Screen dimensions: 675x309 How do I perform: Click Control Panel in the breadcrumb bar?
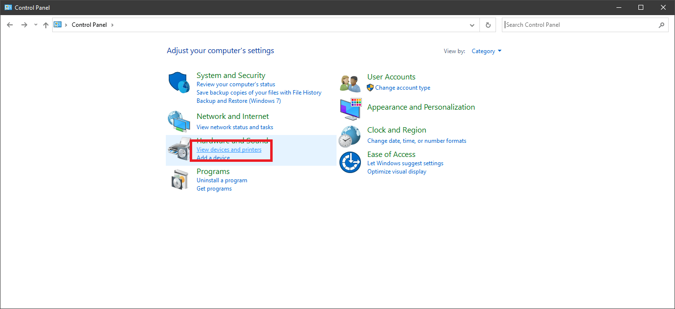(x=89, y=24)
